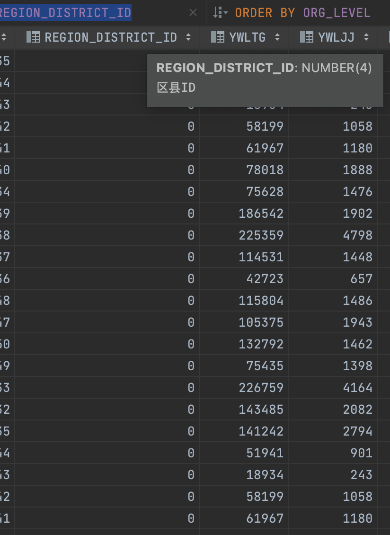
Task: Select YWLJJ cell 657
Action: click(333, 279)
